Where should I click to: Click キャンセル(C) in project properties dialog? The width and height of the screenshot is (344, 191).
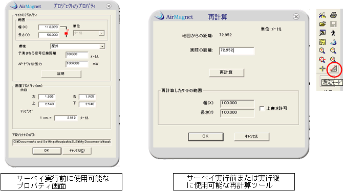pyautogui.click(x=77, y=151)
